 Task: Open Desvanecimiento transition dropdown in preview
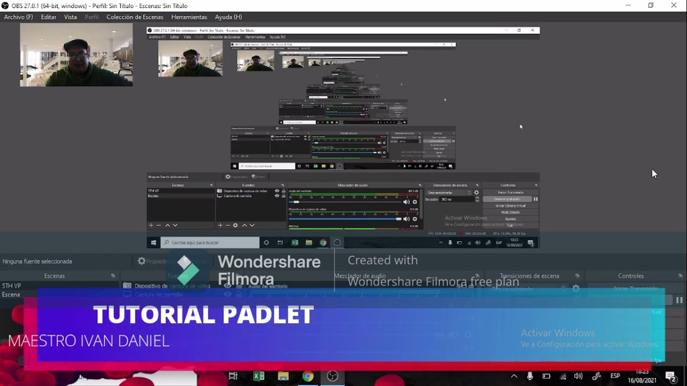[449, 192]
